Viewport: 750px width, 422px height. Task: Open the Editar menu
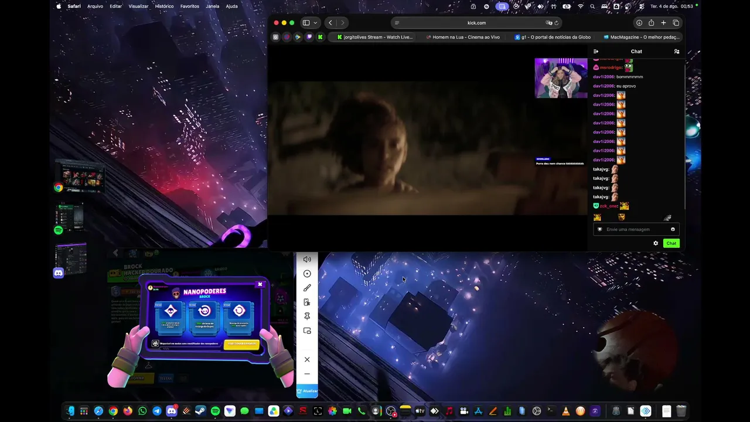[116, 6]
